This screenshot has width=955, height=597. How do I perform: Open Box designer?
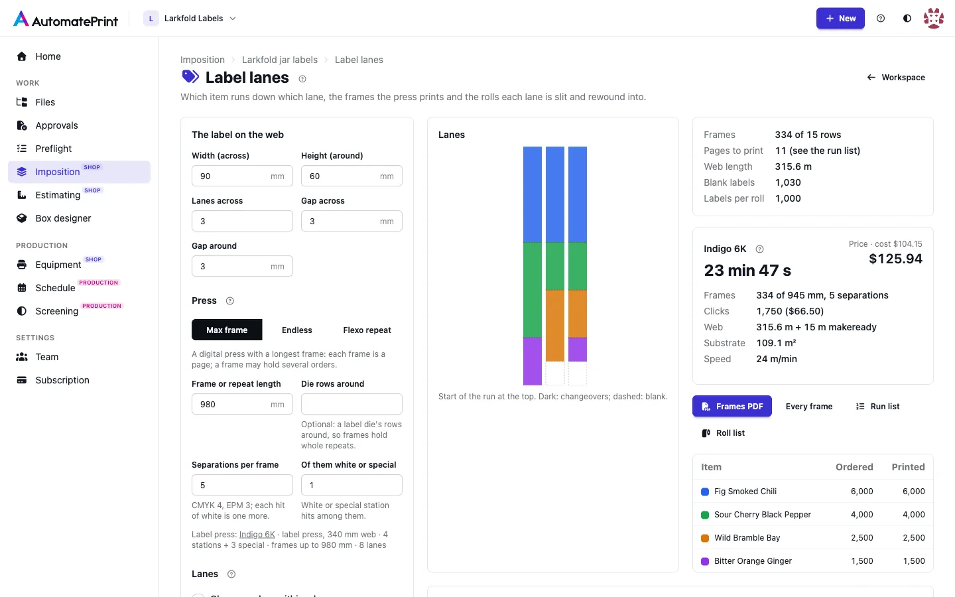click(79, 218)
